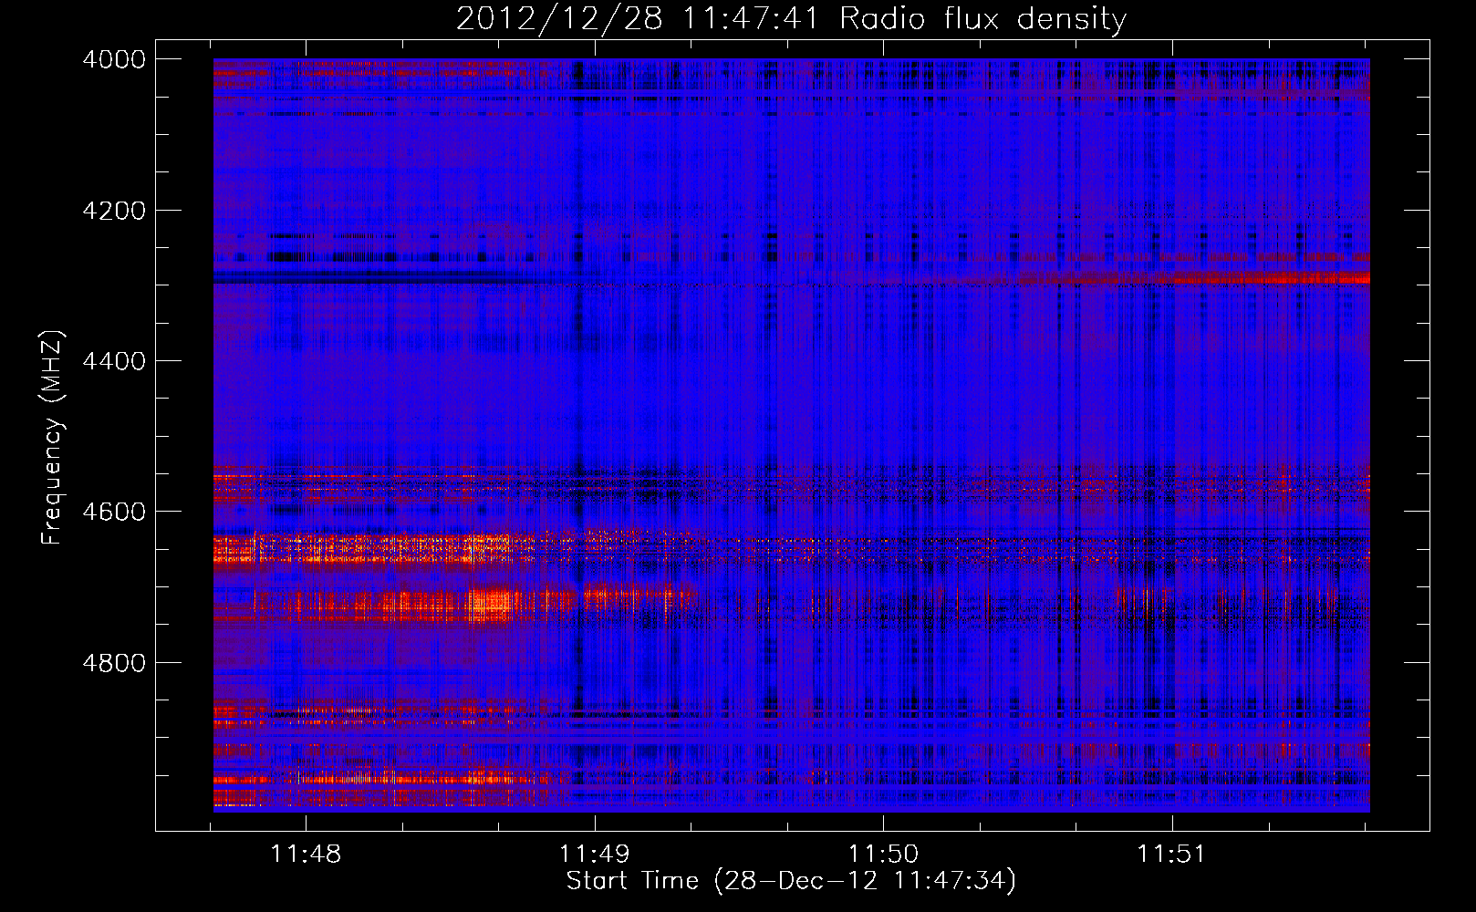The height and width of the screenshot is (912, 1476).
Task: Click the 'Start Time (28-Dec-12 11:47:34)' axis title
Action: coord(791,882)
